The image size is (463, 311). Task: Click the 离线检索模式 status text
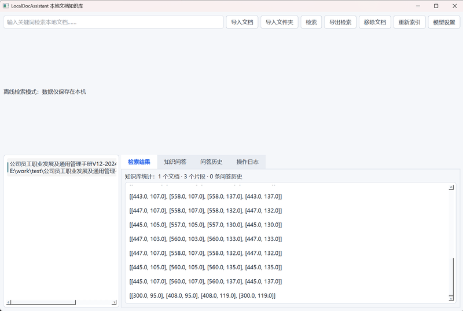[45, 92]
